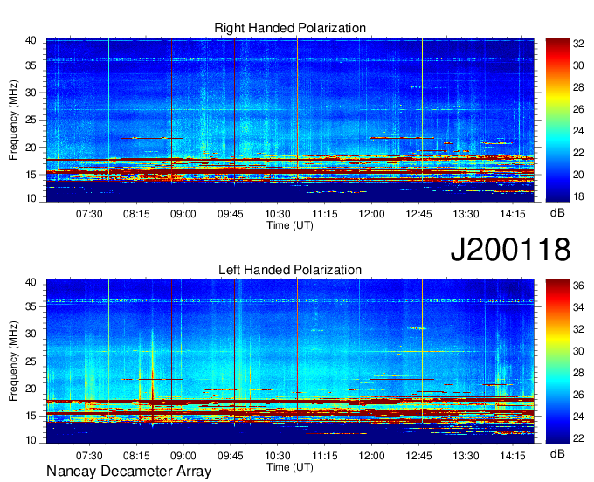This screenshot has height=482, width=594.
Task: Click 09:00 time tick on left-handed plot
Action: coord(183,456)
